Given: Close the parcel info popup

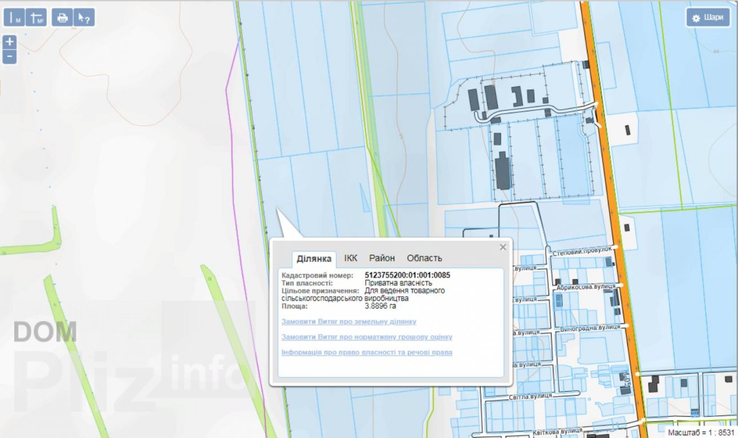Looking at the screenshot, I should [x=502, y=247].
